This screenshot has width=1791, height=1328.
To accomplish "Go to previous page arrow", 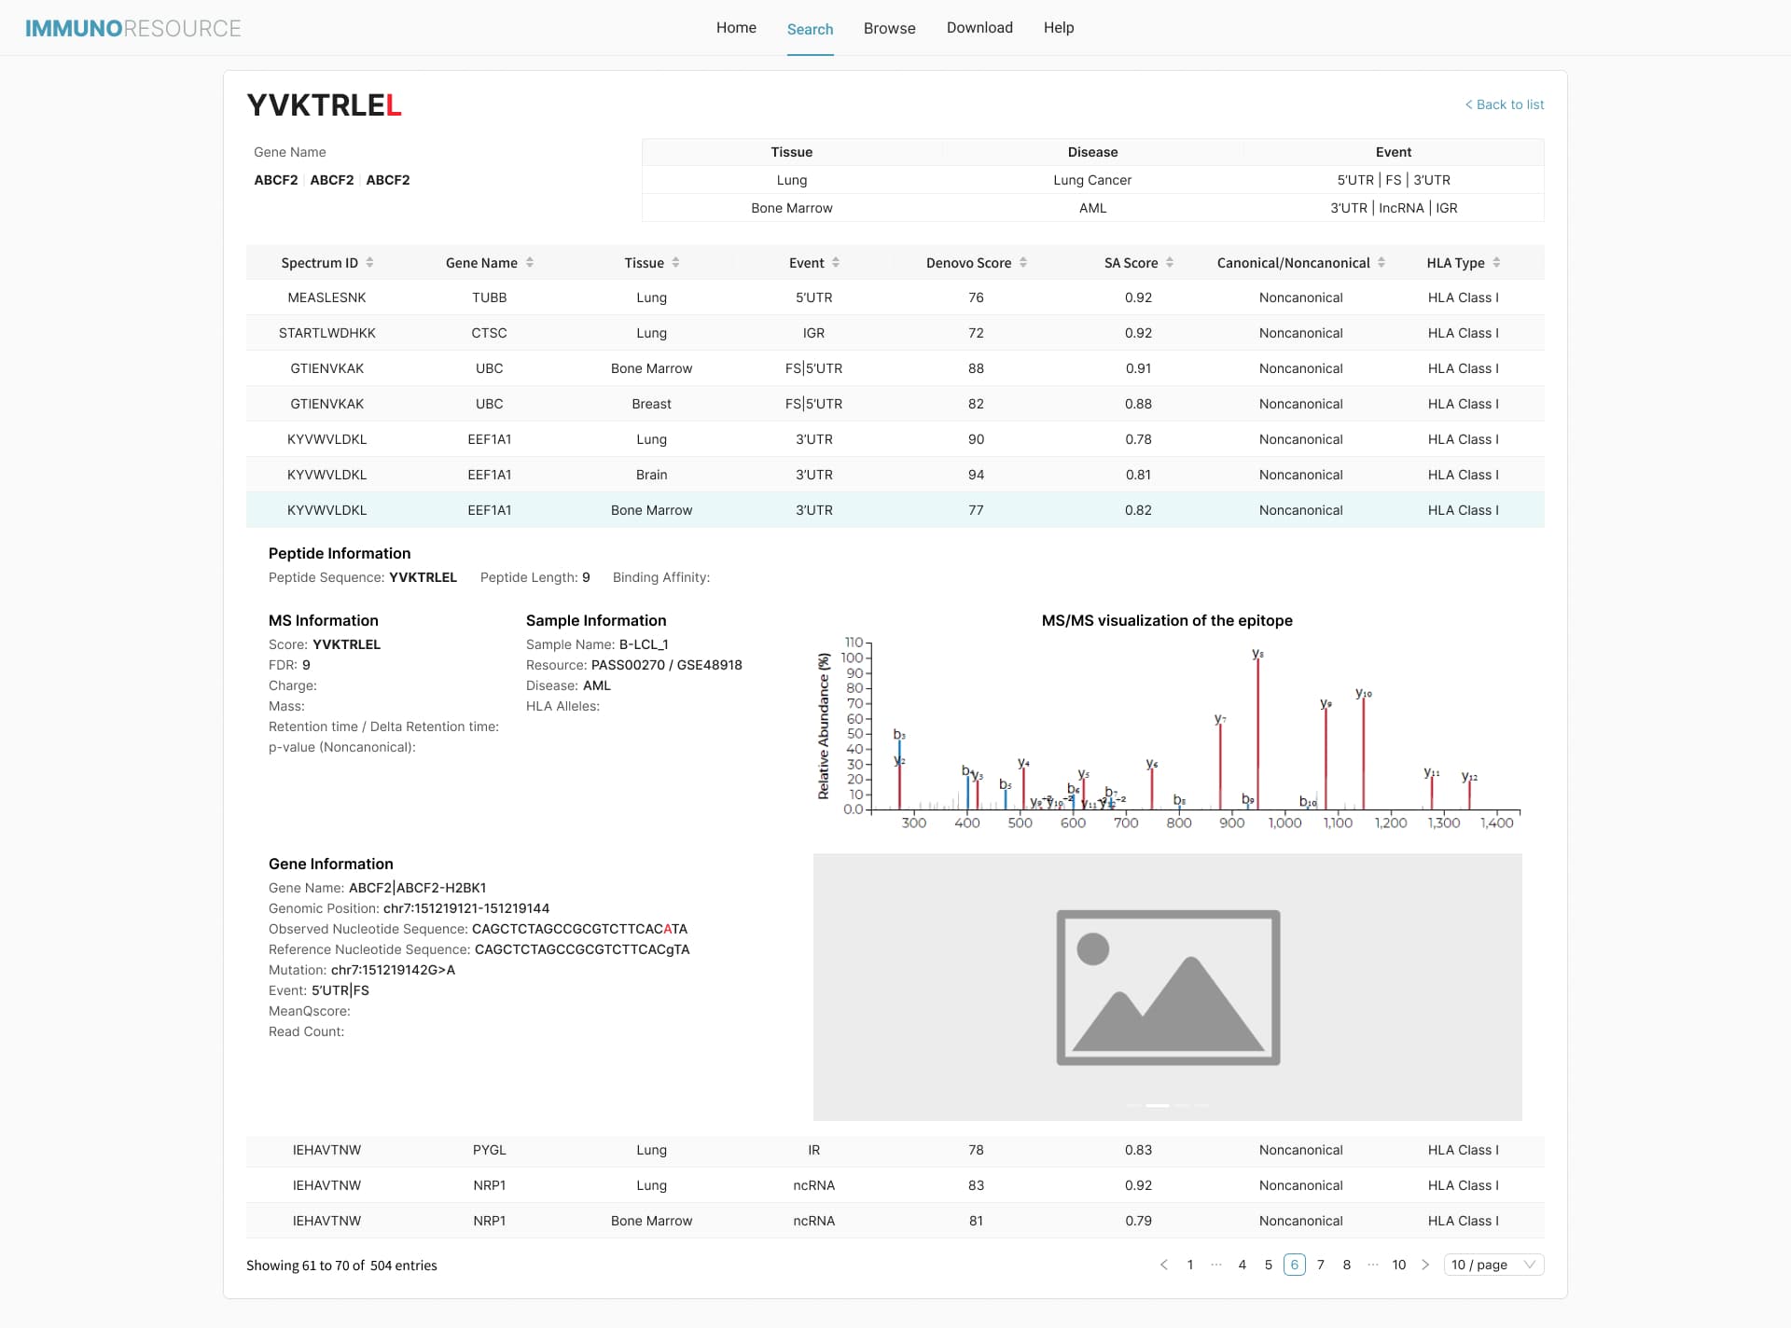I will (1163, 1265).
